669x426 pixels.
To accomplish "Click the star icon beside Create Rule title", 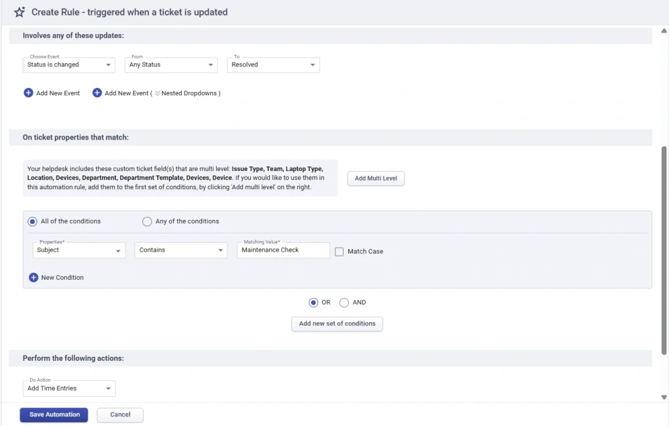I will pyautogui.click(x=20, y=12).
